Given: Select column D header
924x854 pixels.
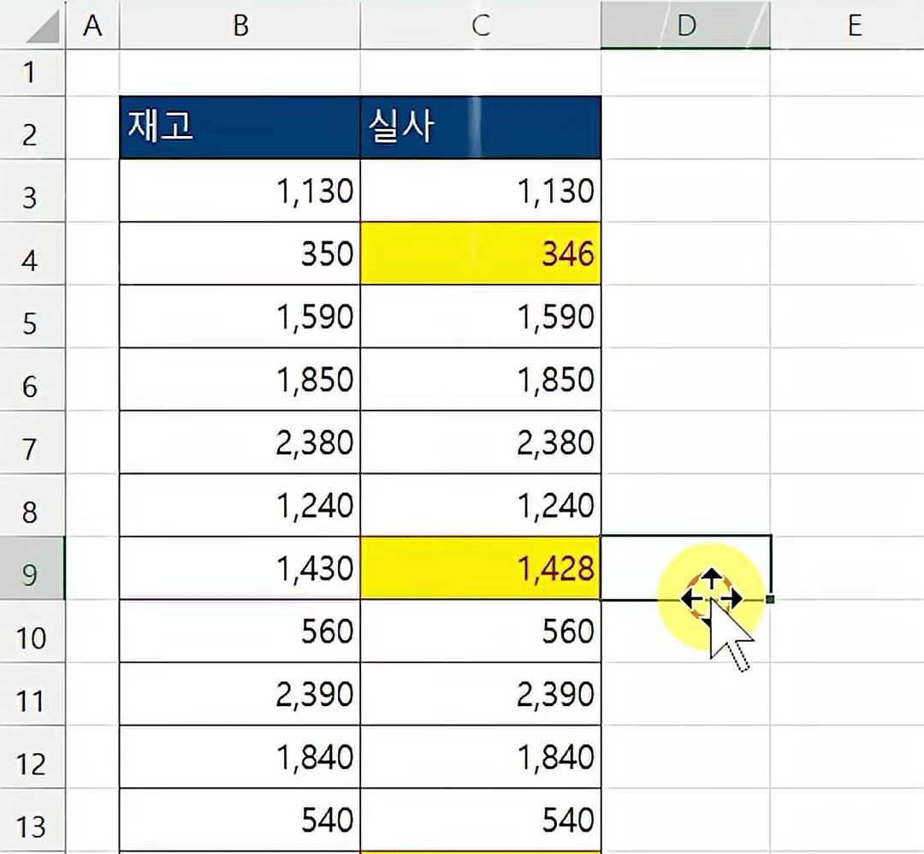Looking at the screenshot, I should point(685,25).
